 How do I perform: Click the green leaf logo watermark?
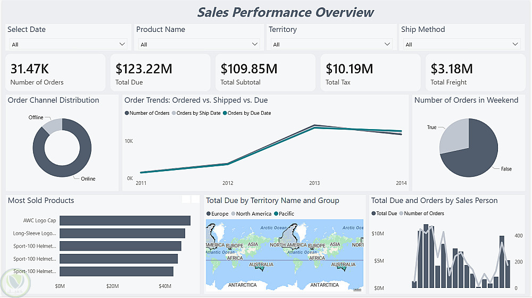(x=13, y=283)
